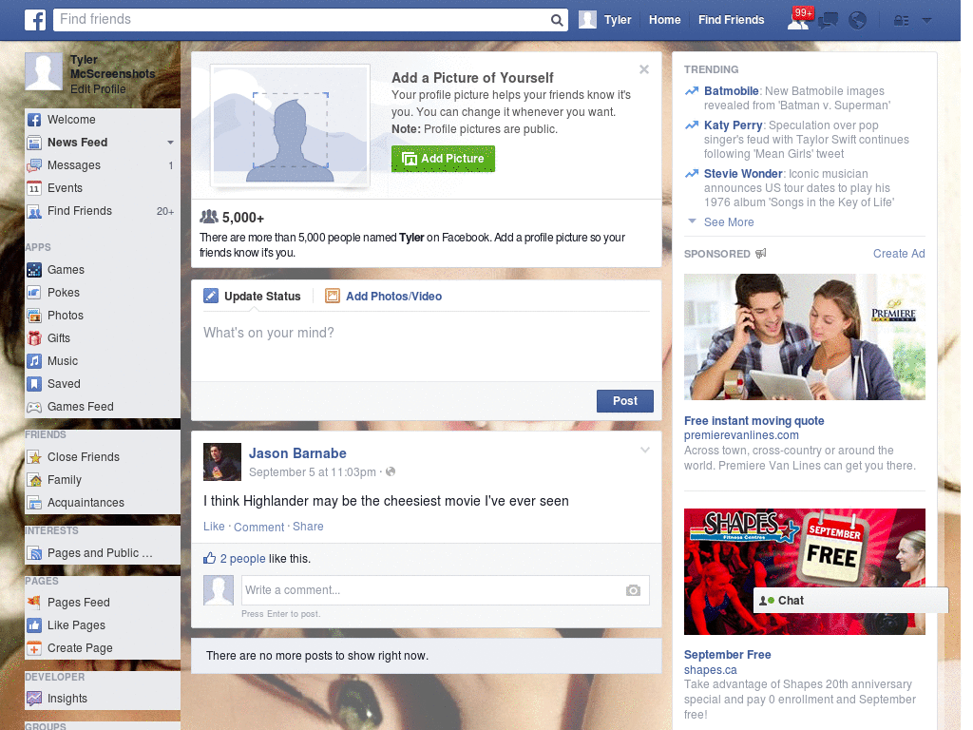This screenshot has width=973, height=730.
Task: Open Saved in the sidebar
Action: tap(103, 384)
